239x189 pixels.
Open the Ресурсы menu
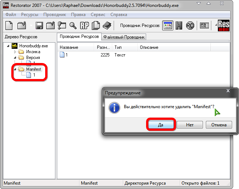click(30, 15)
